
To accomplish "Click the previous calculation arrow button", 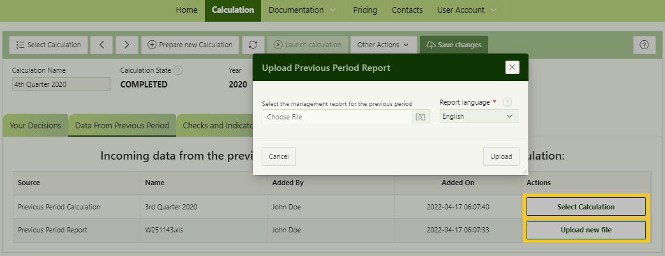I will click(x=101, y=45).
